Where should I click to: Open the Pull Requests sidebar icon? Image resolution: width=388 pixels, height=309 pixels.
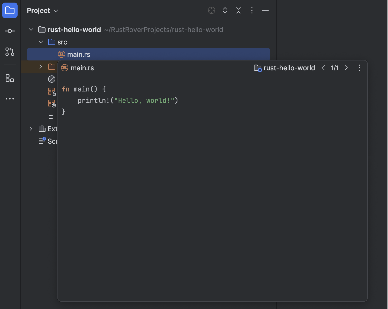[10, 52]
